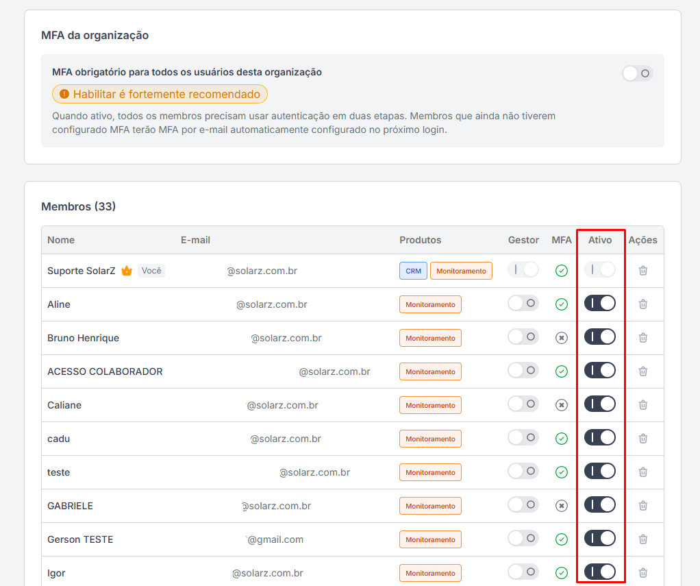The width and height of the screenshot is (700, 586).
Task: Click crown icon next to Suporte SolarZ
Action: click(127, 271)
